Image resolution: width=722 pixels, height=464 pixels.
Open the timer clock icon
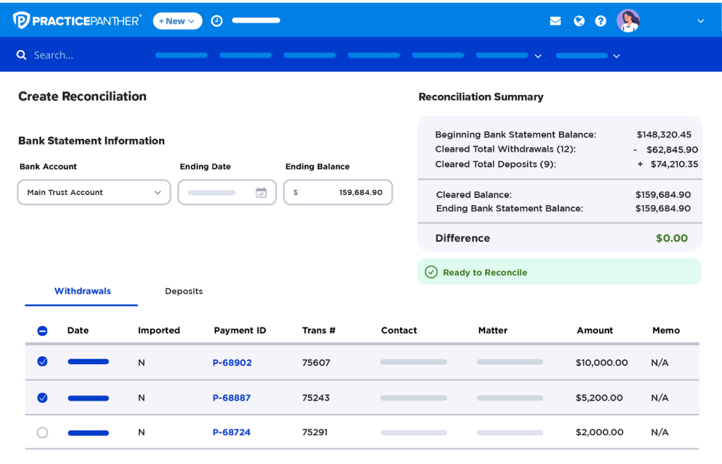point(216,21)
